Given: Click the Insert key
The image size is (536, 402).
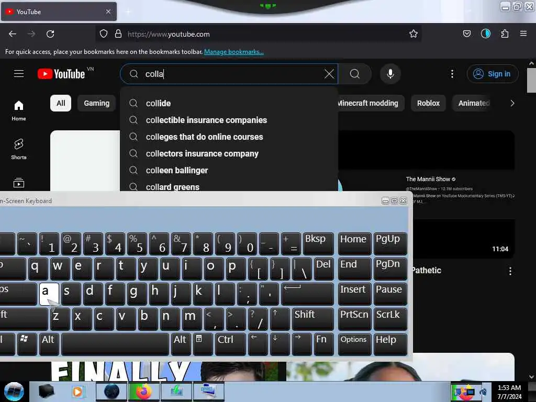Looking at the screenshot, I should click(x=354, y=294).
